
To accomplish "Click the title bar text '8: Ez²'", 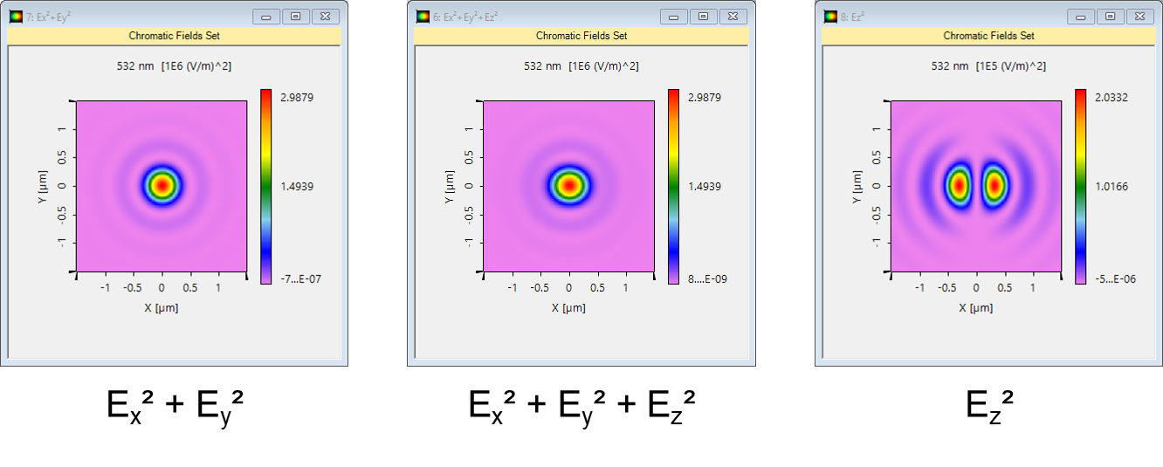I will click(853, 16).
